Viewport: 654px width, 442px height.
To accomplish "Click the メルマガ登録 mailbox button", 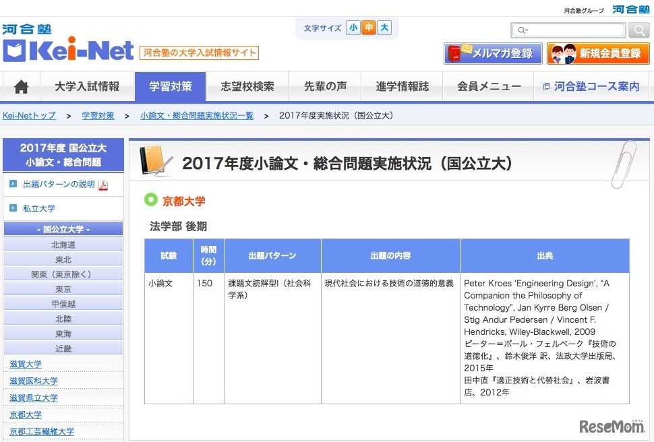I will tap(492, 53).
